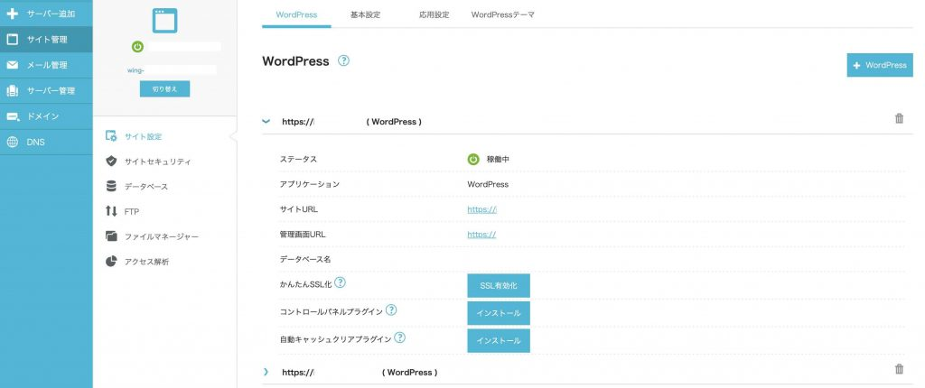Click the plus icon for サーバー追加
The image size is (925, 388).
coord(12,14)
